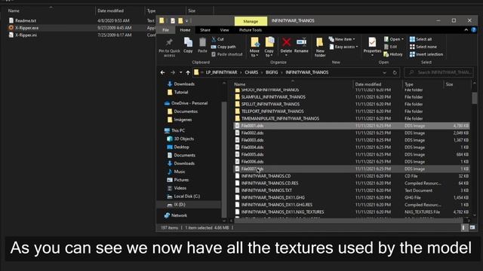Screen dimensions: 483x271
Task: Click the Search INFINITYWAR_THANOS box
Action: tap(439, 72)
